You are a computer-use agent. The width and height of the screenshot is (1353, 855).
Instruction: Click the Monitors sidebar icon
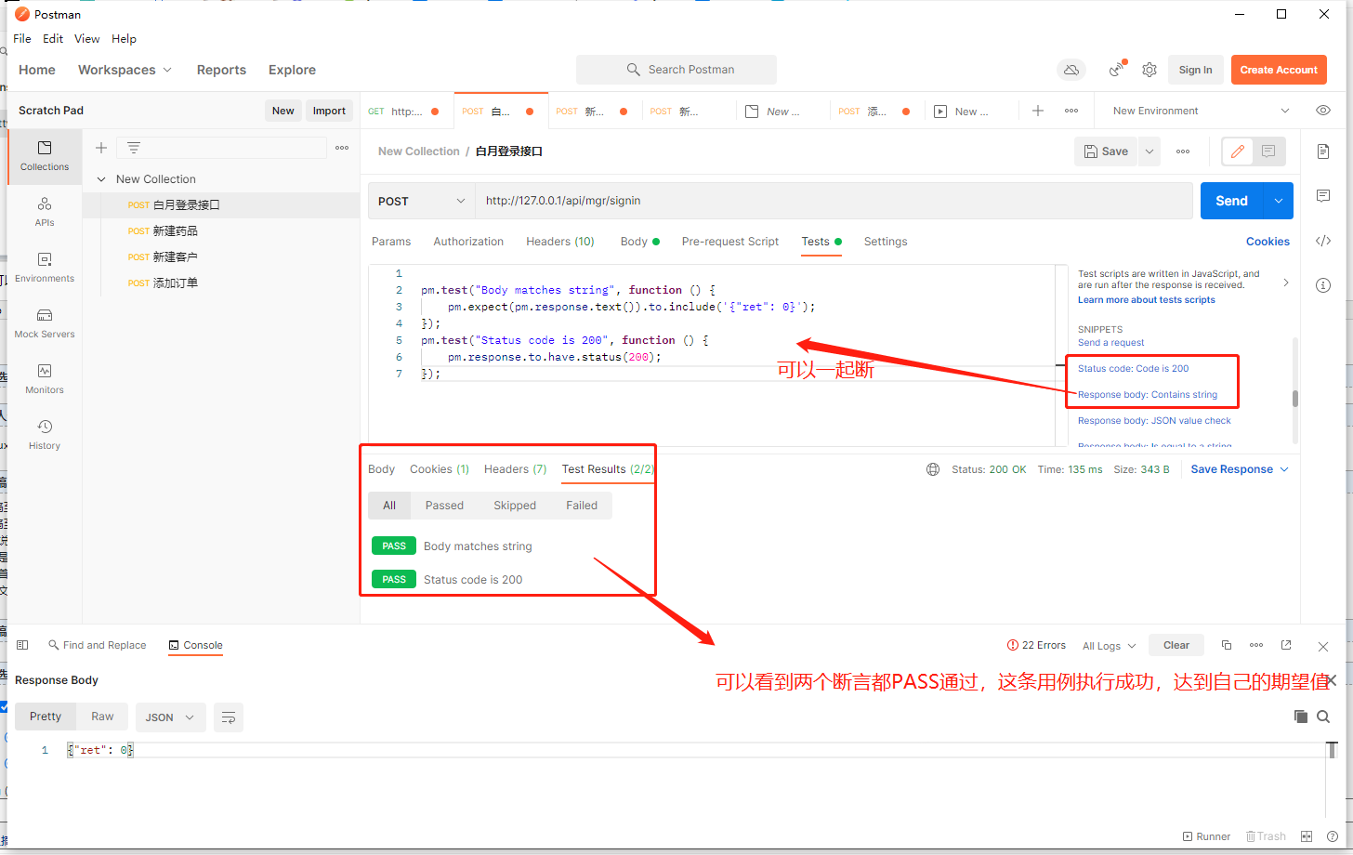click(x=45, y=378)
